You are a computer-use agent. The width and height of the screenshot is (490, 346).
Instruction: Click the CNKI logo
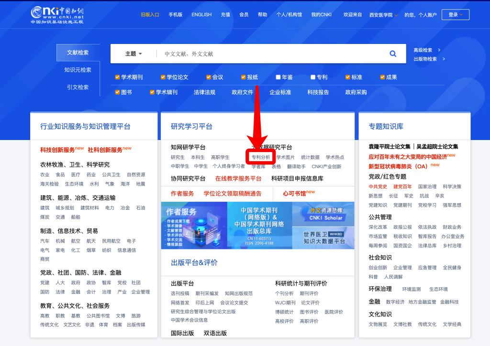coord(57,15)
